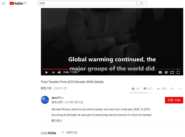
Task: Like the video with thumbs up
Action: click(135, 89)
